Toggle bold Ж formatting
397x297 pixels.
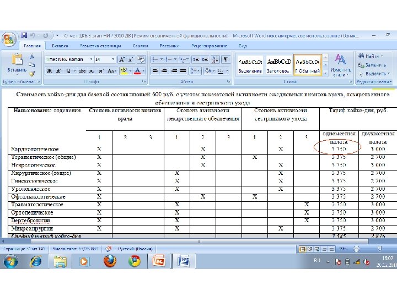50,71
